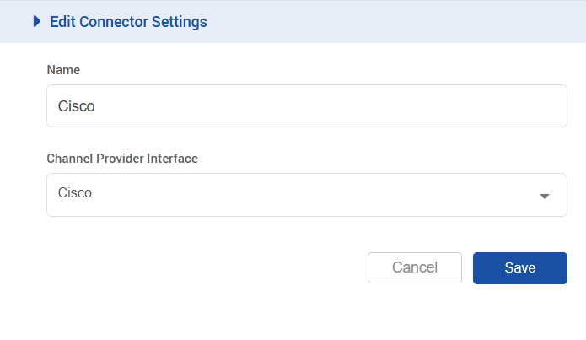The image size is (586, 340).
Task: Click the Edit Connector Settings heading
Action: pyautogui.click(x=128, y=22)
